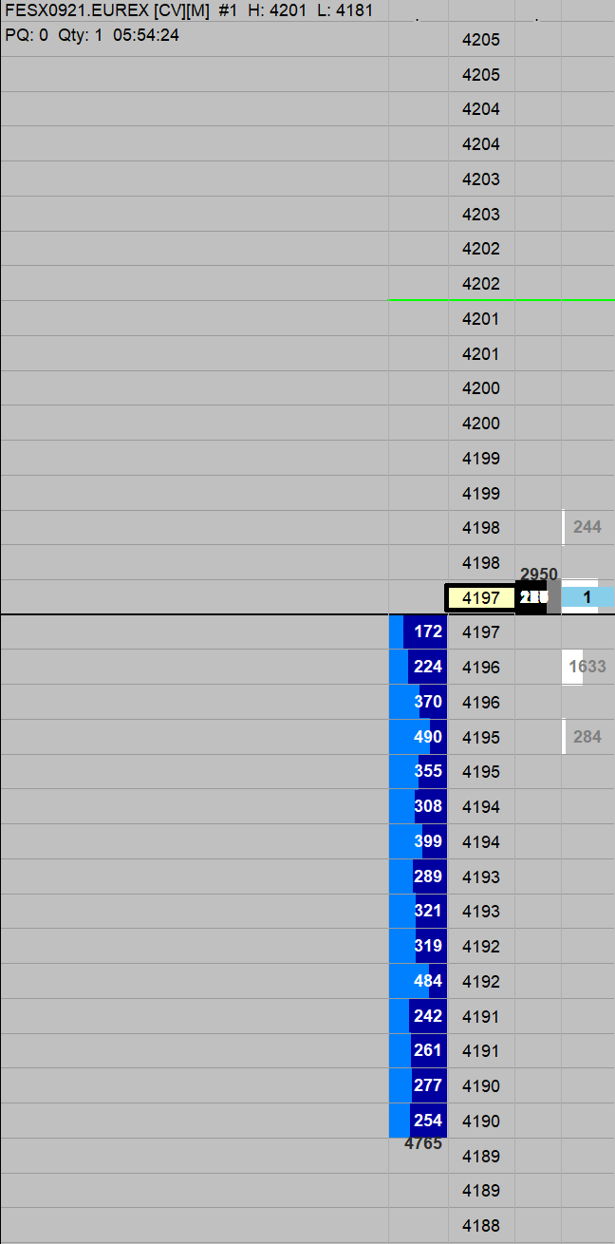Click the 370 bid depth cell

coord(419,702)
